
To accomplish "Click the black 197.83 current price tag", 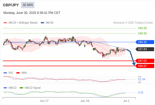I will click(x=145, y=49).
